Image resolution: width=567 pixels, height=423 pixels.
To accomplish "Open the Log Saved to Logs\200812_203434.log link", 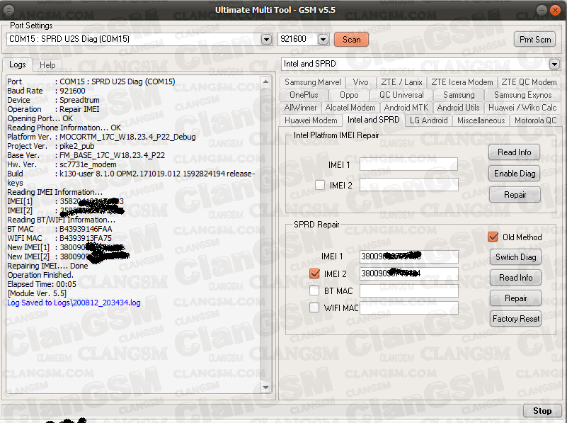I will pos(74,303).
